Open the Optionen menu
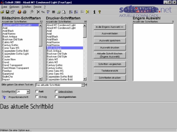 [x=14, y=7]
